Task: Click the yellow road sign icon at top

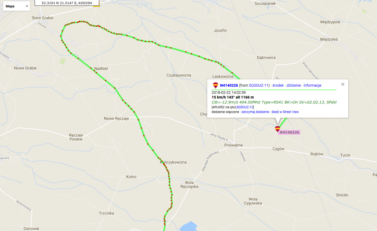Action: 96,5
